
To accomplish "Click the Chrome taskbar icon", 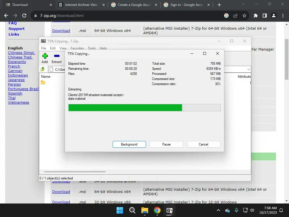I will (157, 210).
